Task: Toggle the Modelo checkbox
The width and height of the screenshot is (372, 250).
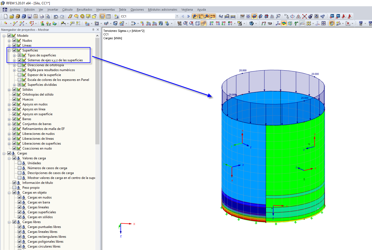Action: coord(9,36)
